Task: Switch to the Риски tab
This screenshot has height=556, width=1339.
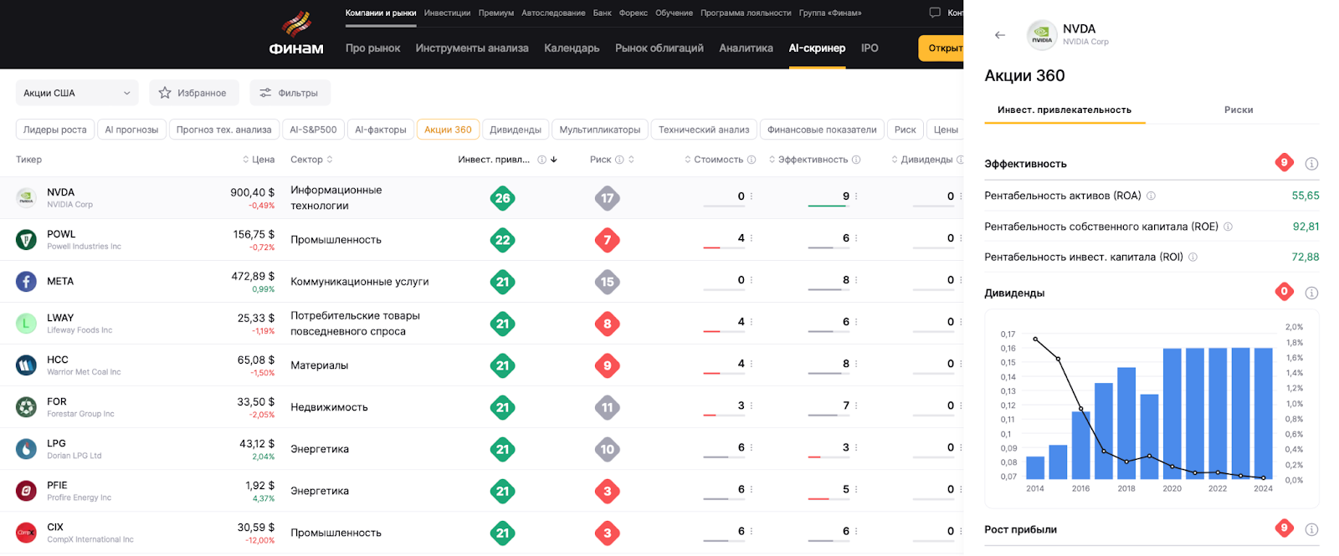Action: (1238, 110)
